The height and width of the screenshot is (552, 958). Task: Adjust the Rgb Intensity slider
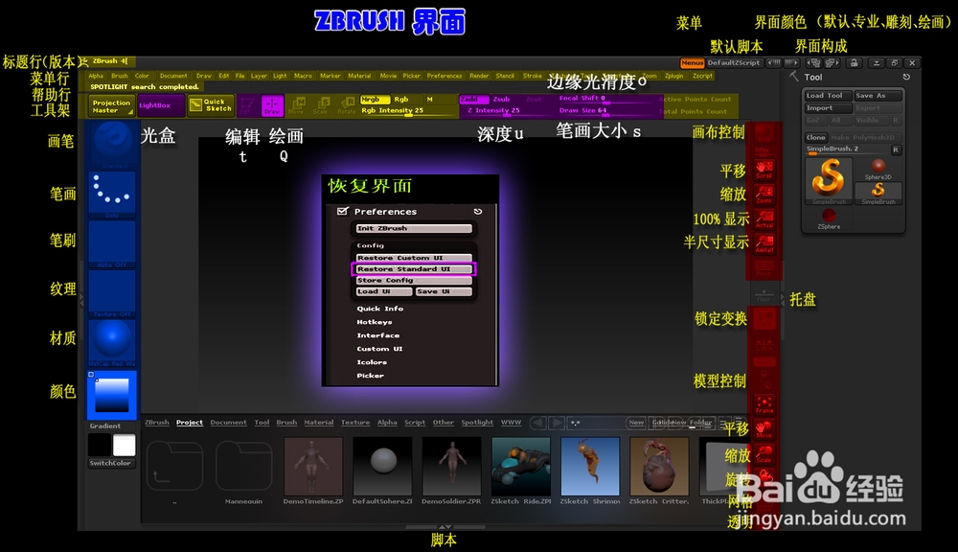(x=408, y=111)
